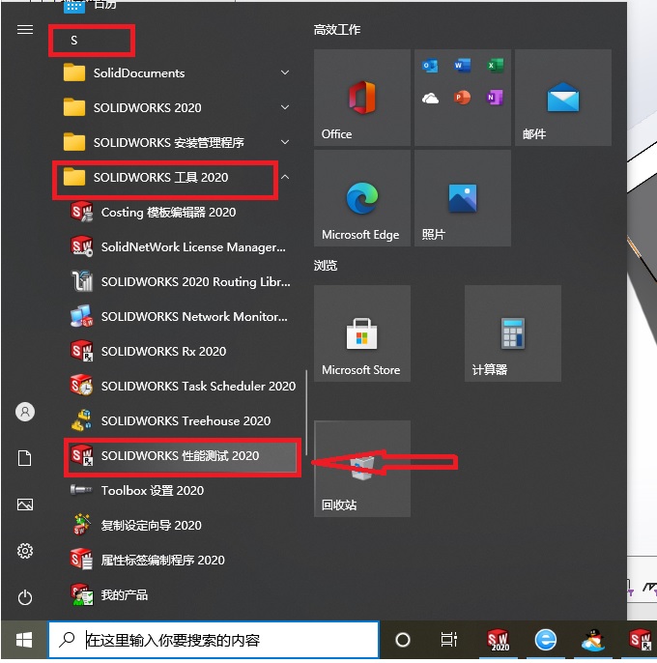657x663 pixels.
Task: Open Settings gear in Start sidebar
Action: 25,551
